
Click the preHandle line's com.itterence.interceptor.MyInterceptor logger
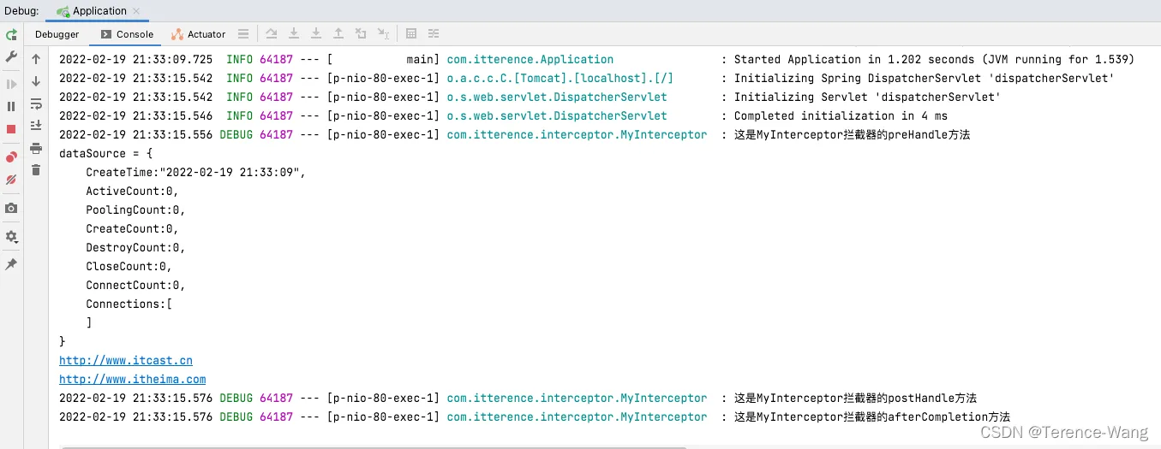[578, 135]
